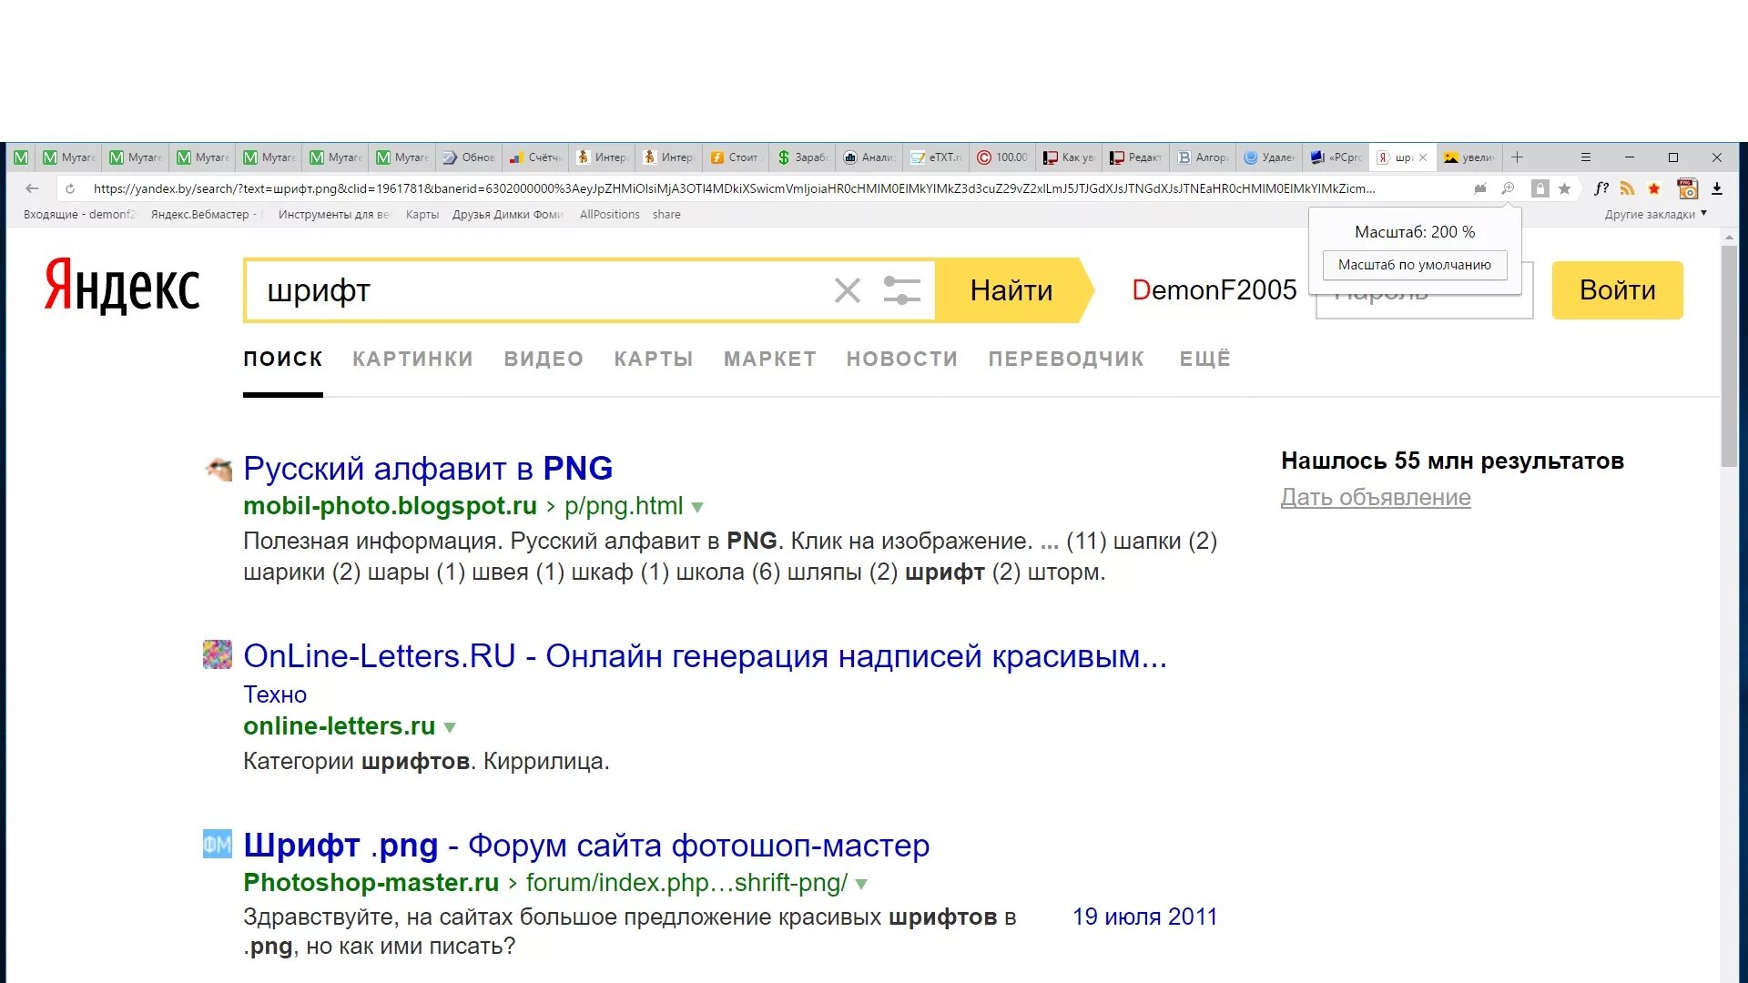Image resolution: width=1748 pixels, height=983 pixels.
Task: Switch to the 'Алгор' VK tab
Action: 1202,157
